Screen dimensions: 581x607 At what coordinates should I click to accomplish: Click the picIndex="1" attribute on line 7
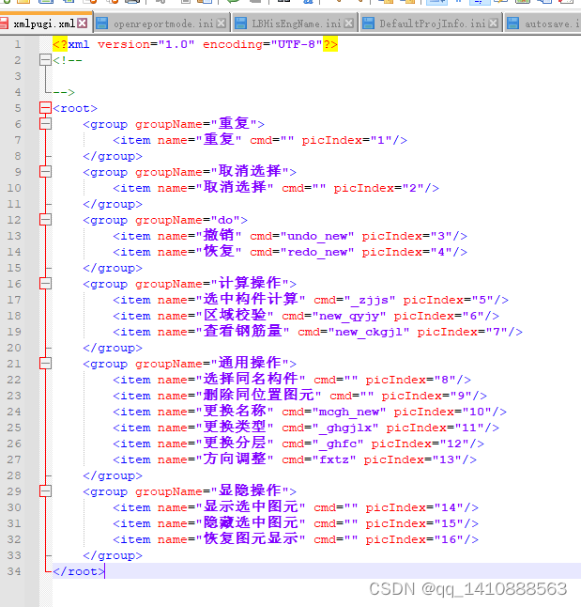point(347,140)
